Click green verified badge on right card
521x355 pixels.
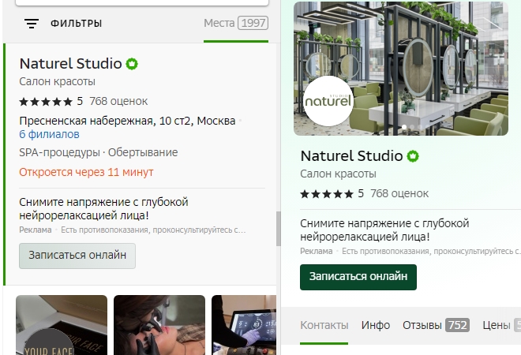tap(414, 156)
